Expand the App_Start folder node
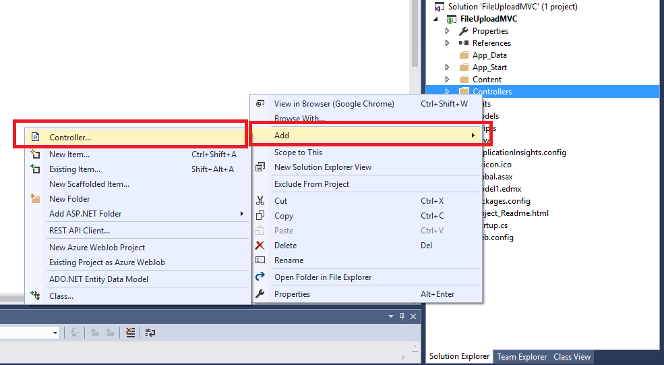This screenshot has height=365, width=664. tap(447, 67)
